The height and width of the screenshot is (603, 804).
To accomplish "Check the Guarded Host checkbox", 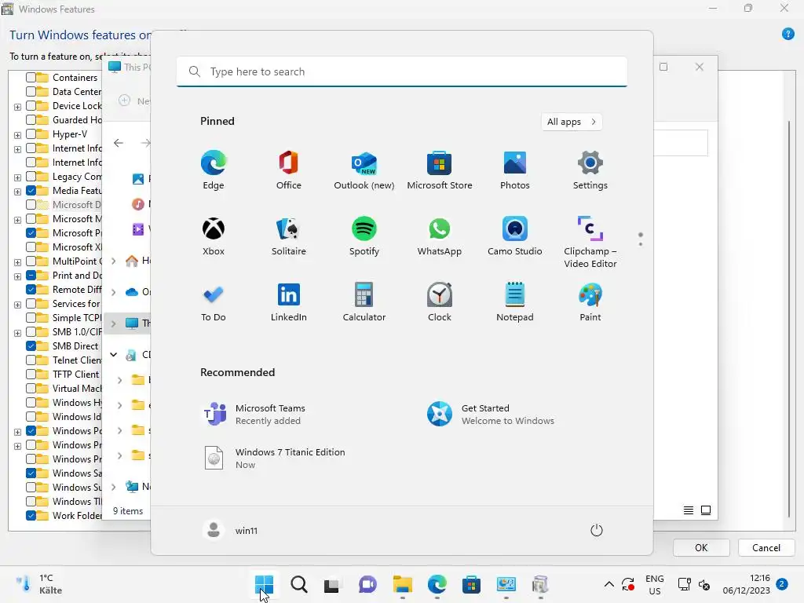I will coord(31,119).
